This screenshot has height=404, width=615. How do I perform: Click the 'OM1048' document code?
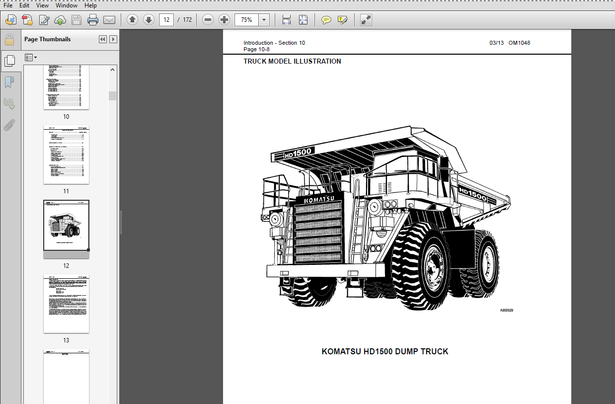click(519, 43)
